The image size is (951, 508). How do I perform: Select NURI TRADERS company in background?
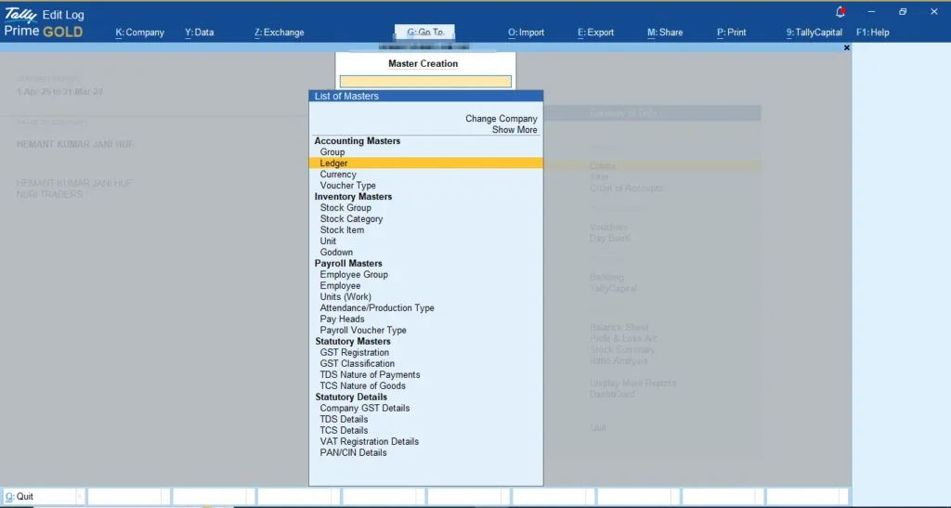click(x=49, y=195)
